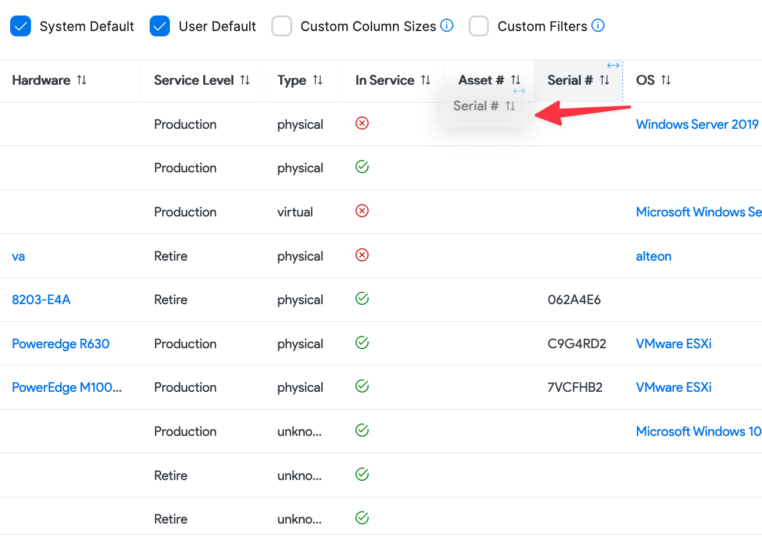This screenshot has width=762, height=545.
Task: Sort by Service Level using sort arrows
Action: 245,80
